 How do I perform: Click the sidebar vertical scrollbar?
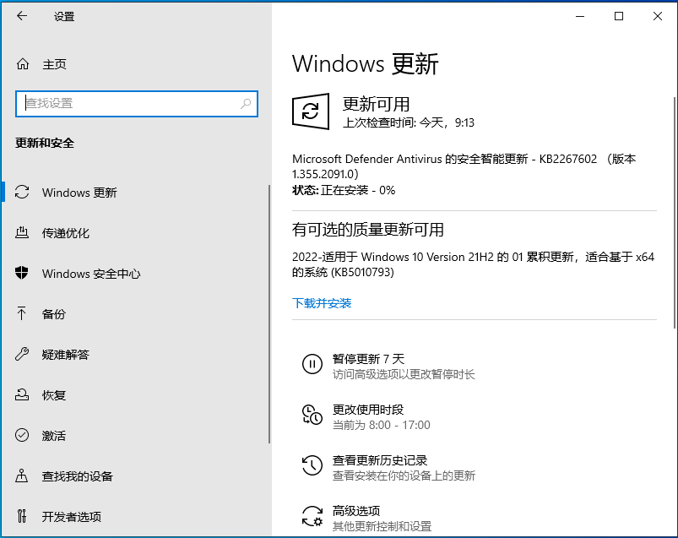[x=269, y=312]
